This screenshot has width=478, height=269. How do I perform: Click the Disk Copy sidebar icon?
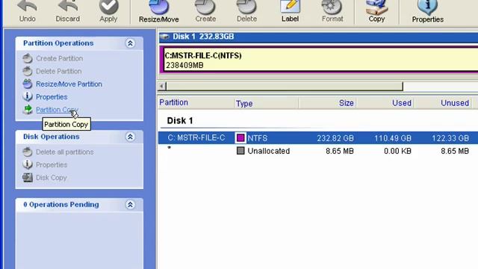pyautogui.click(x=28, y=178)
